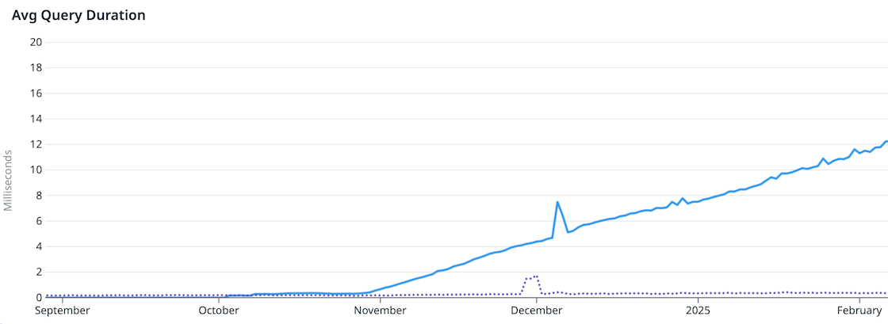Image resolution: width=888 pixels, height=324 pixels.
Task: Select the 2025 label on the time axis
Action: pyautogui.click(x=698, y=311)
